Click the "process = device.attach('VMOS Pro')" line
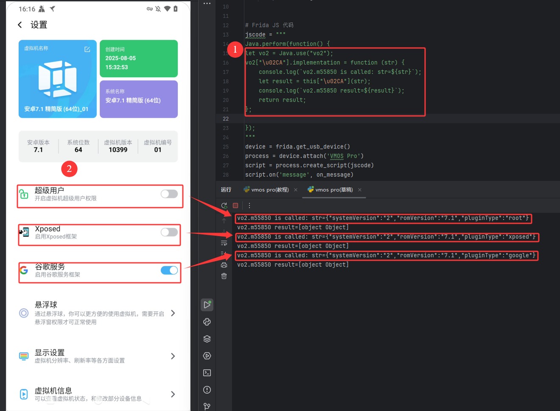 click(304, 156)
